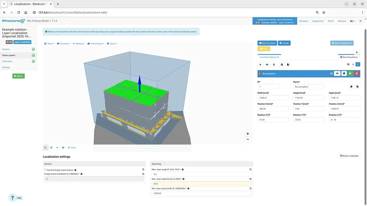This screenshot has height=206, width=367.
Task: Switch to the Localized objects (1) tab
Action: tap(269, 57)
